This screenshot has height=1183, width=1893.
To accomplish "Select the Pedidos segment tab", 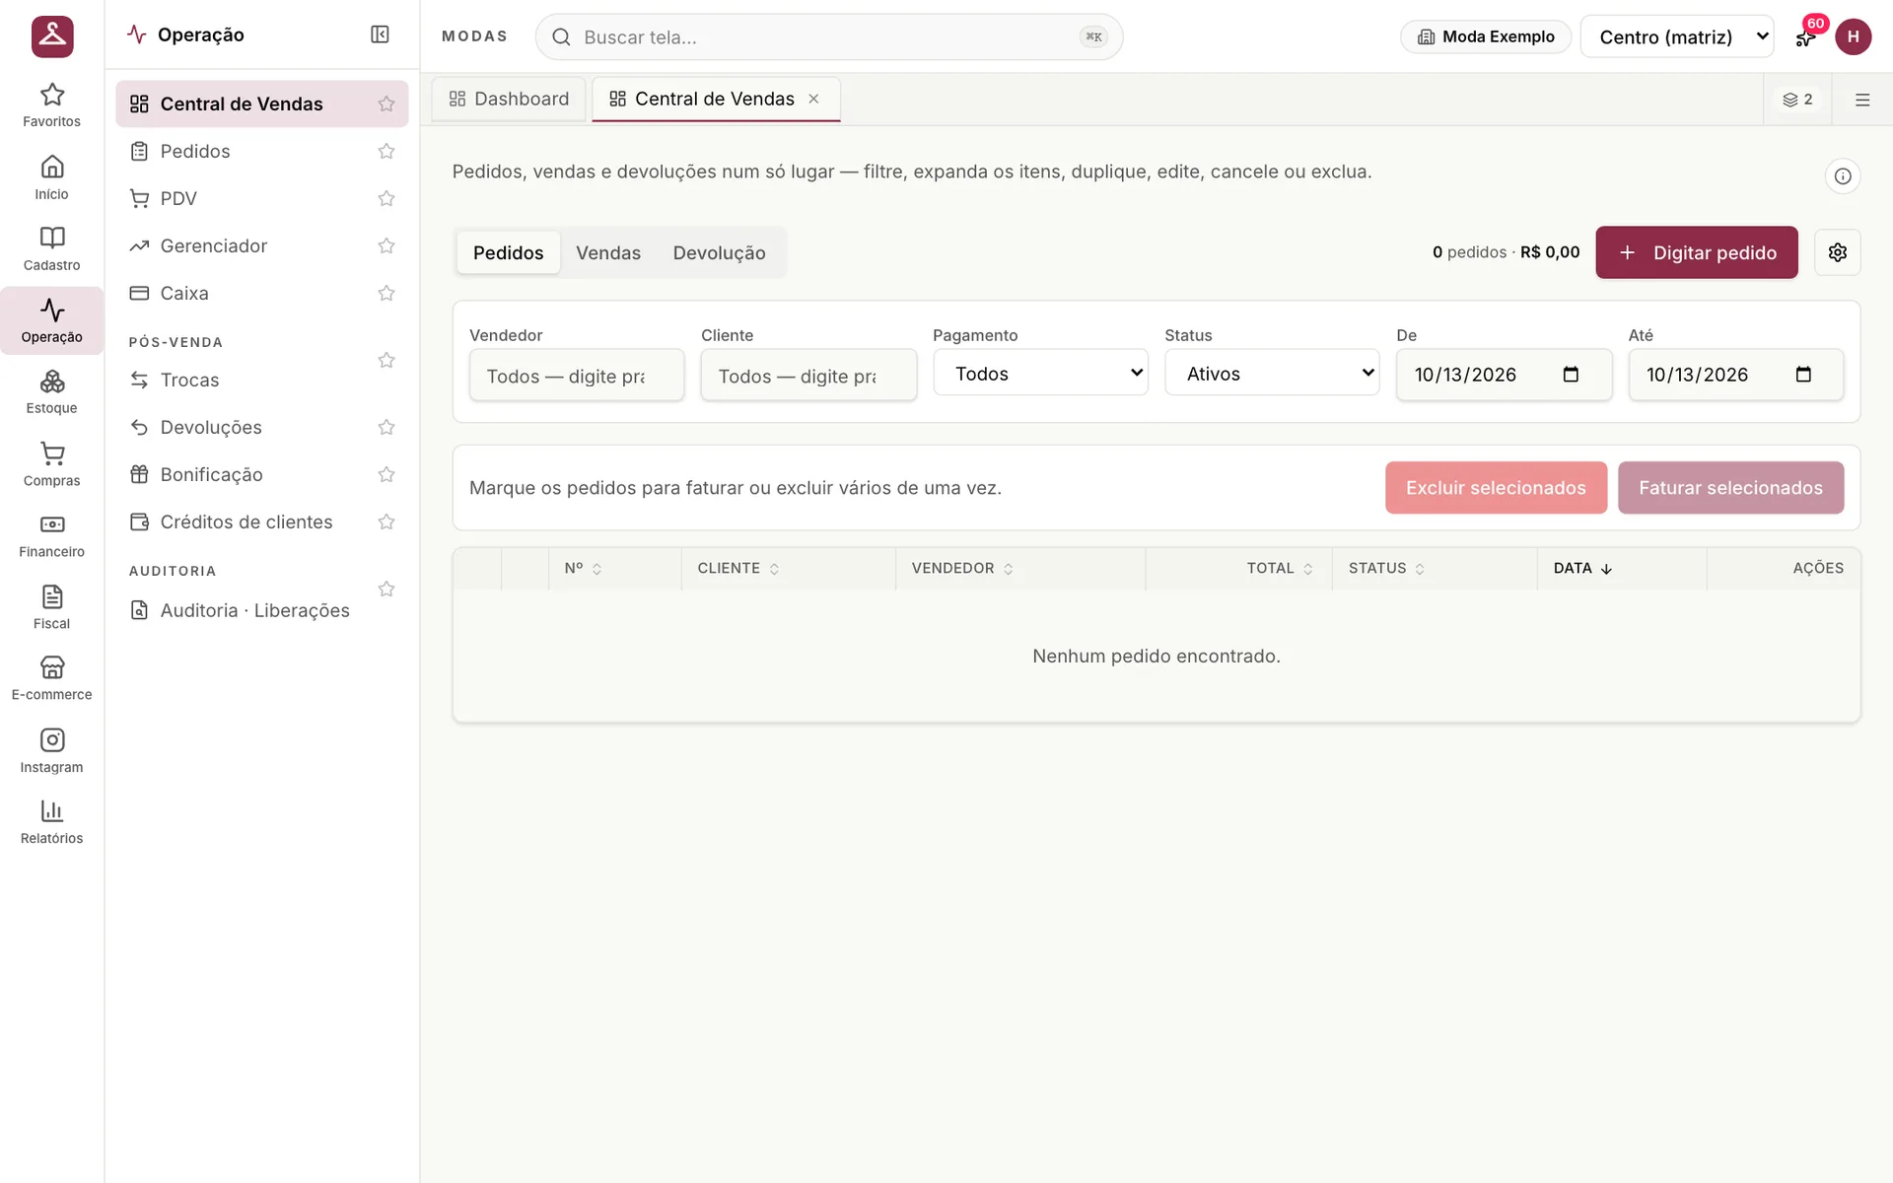I will click(x=508, y=252).
